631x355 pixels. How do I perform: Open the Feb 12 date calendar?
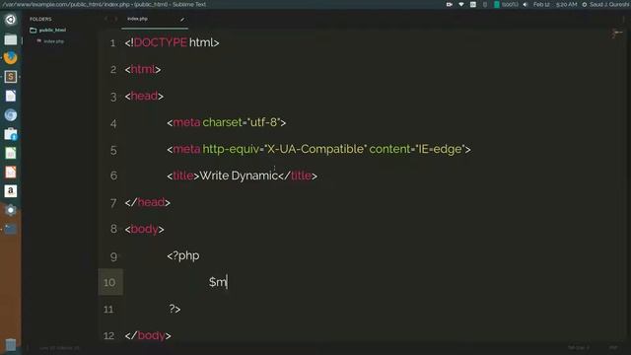tap(541, 4)
